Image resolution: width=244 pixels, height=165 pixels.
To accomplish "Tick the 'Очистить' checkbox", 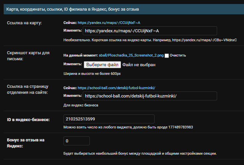I will click(x=167, y=56).
